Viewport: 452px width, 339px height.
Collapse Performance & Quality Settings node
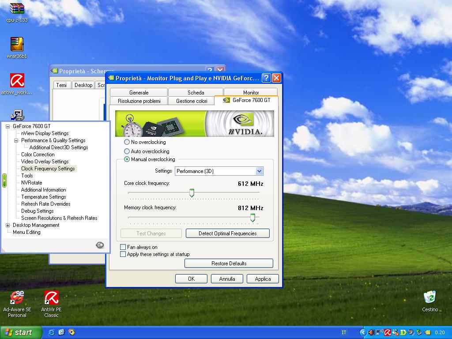click(x=16, y=140)
